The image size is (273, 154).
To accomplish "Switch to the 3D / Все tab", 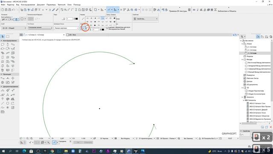I will [71, 35].
